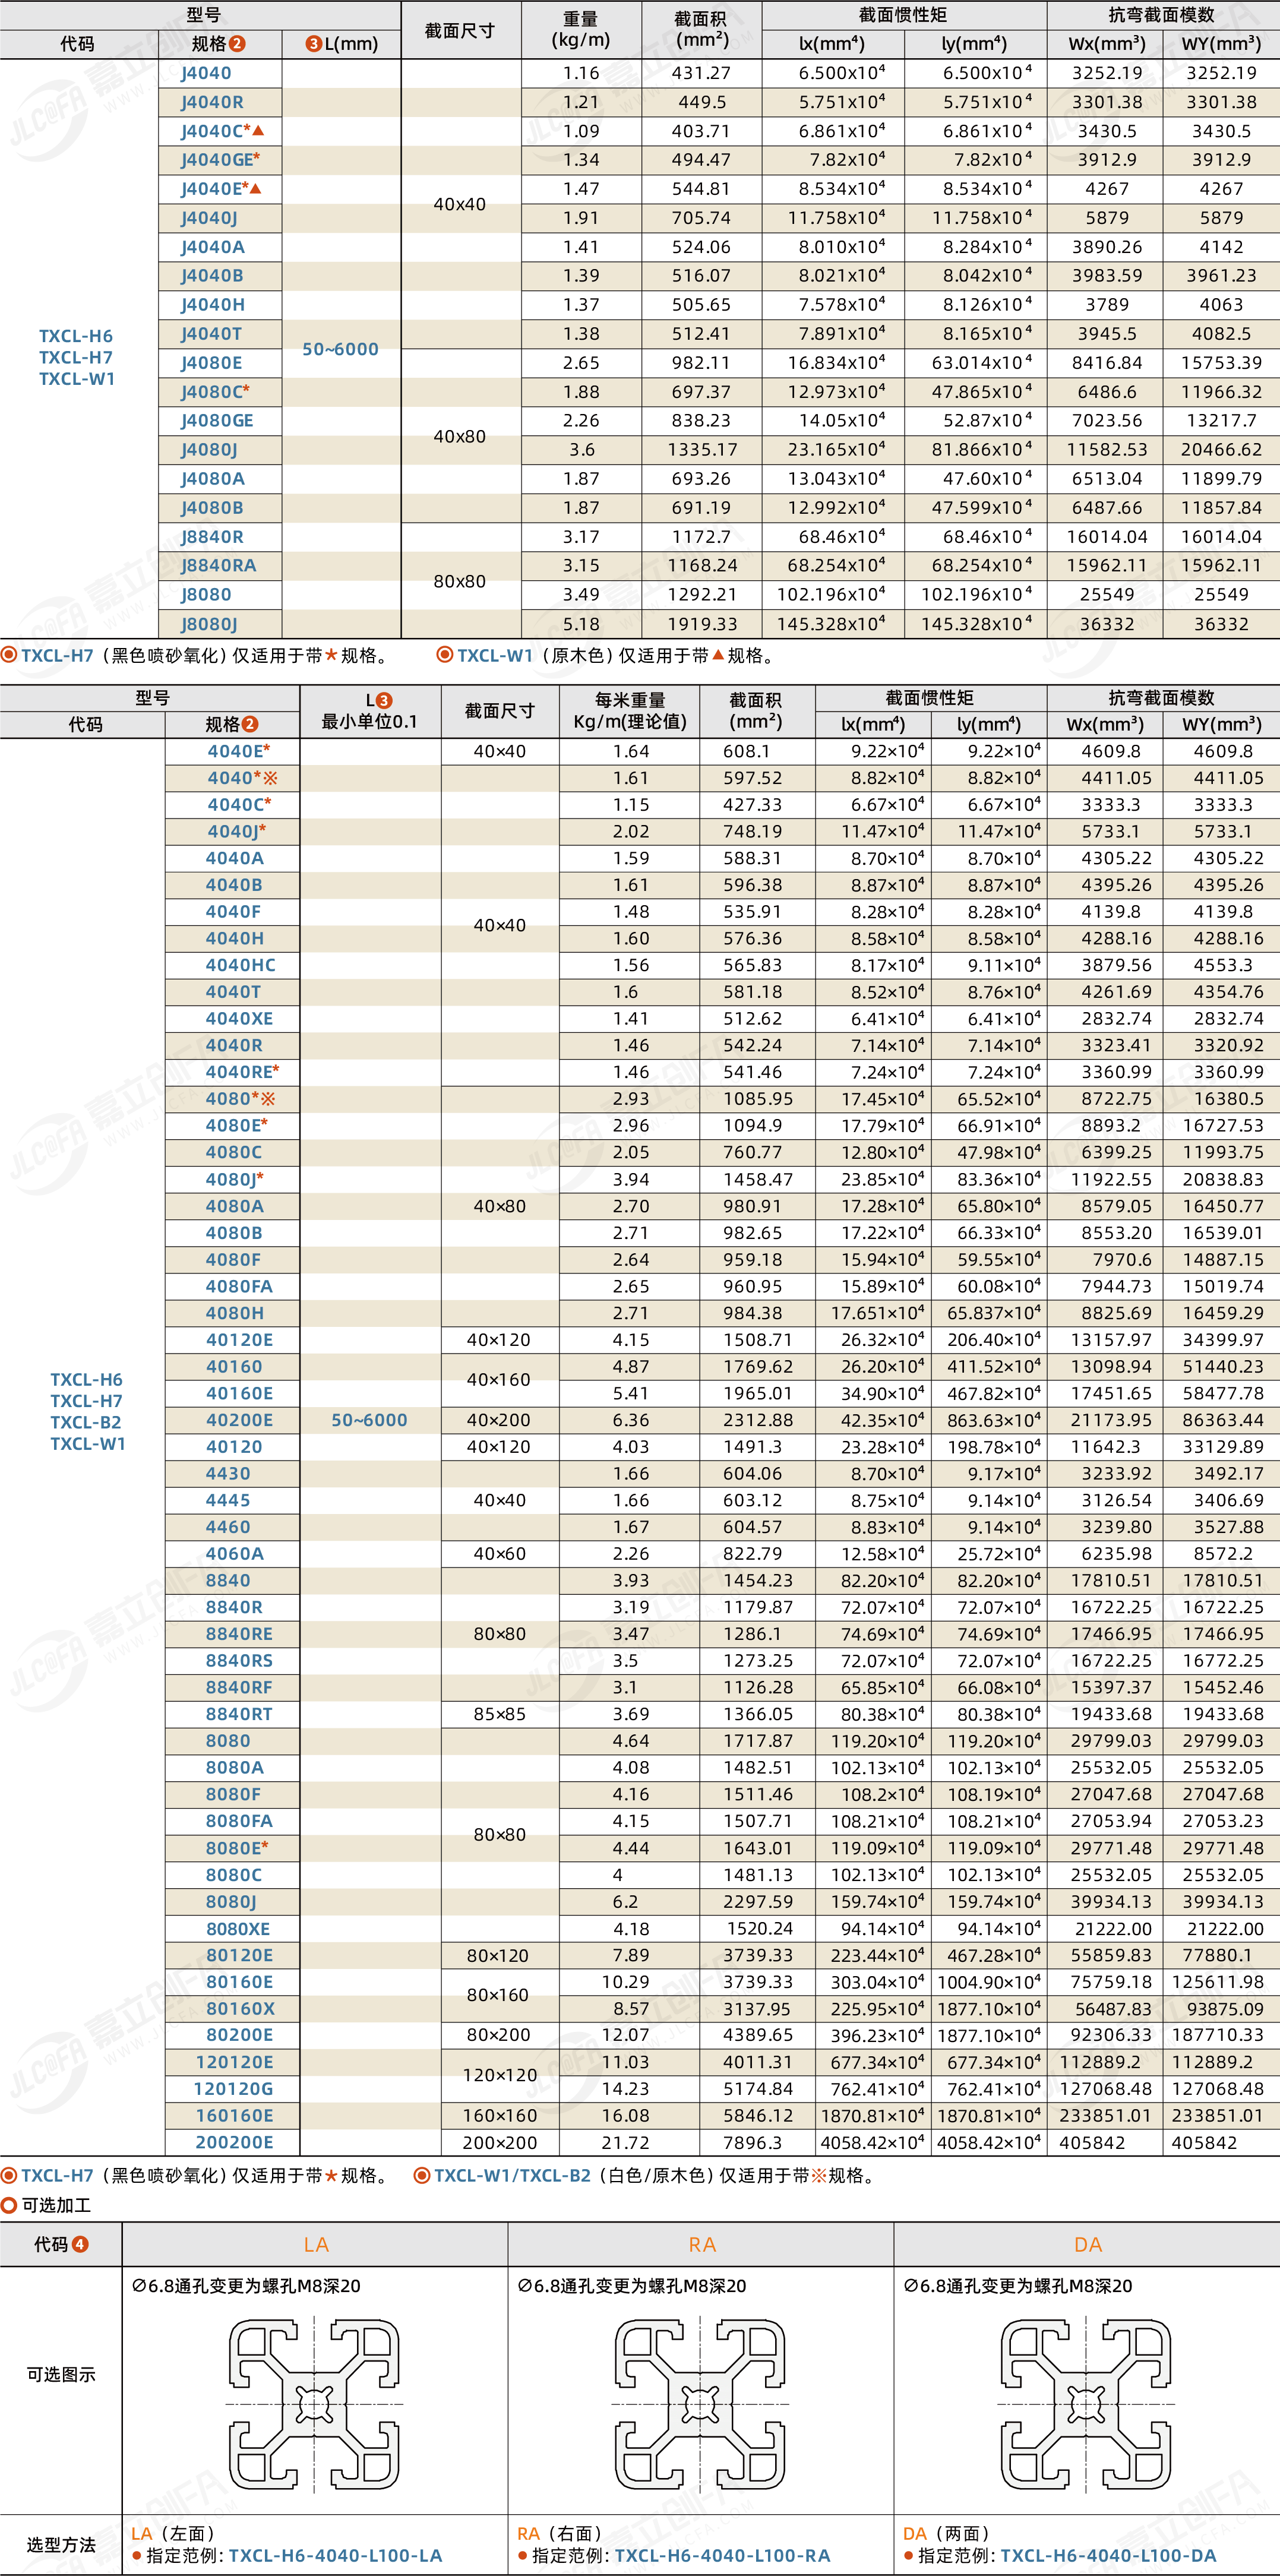This screenshot has width=1280, height=2576.
Task: Click the 85×85 section size cell
Action: tap(500, 1714)
